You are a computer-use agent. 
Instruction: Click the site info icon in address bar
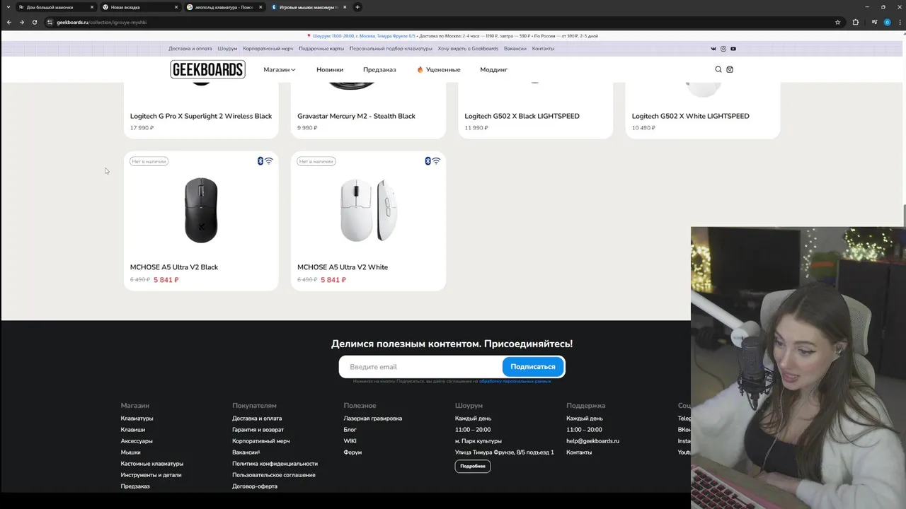pyautogui.click(x=50, y=22)
